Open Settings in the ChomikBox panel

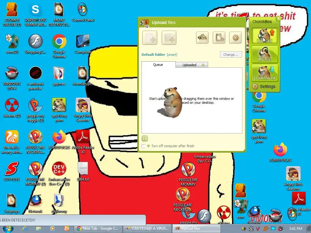coord(264,86)
